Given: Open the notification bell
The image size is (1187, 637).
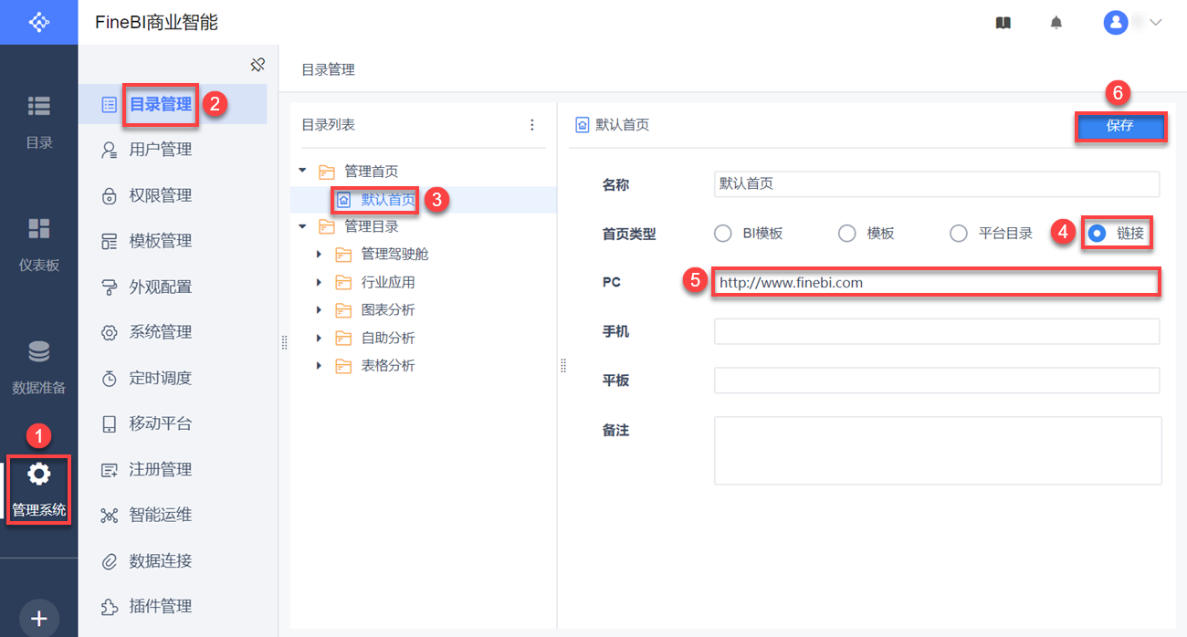Looking at the screenshot, I should [1056, 23].
